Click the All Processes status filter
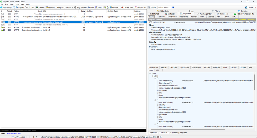The height and width of the screenshot is (138, 257). point(18,137)
